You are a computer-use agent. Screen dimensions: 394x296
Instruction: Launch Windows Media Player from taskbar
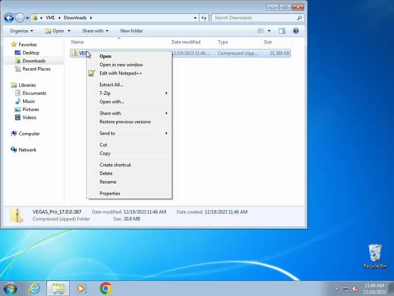click(x=81, y=288)
